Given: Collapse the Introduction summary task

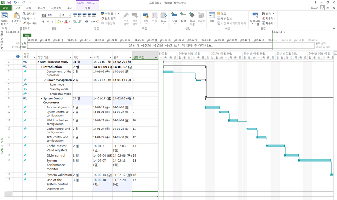Looking at the screenshot, I should (42, 67).
